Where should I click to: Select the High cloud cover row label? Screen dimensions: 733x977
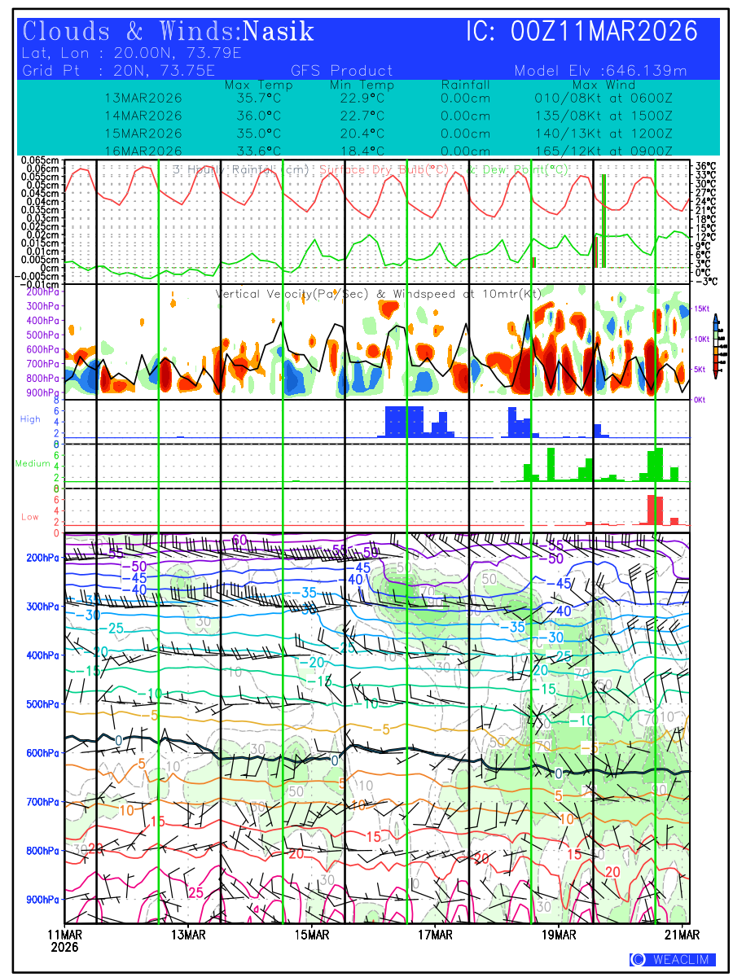(x=30, y=419)
